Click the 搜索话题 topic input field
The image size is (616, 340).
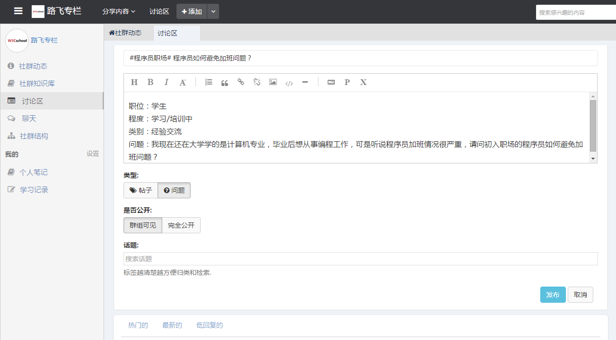[360, 259]
